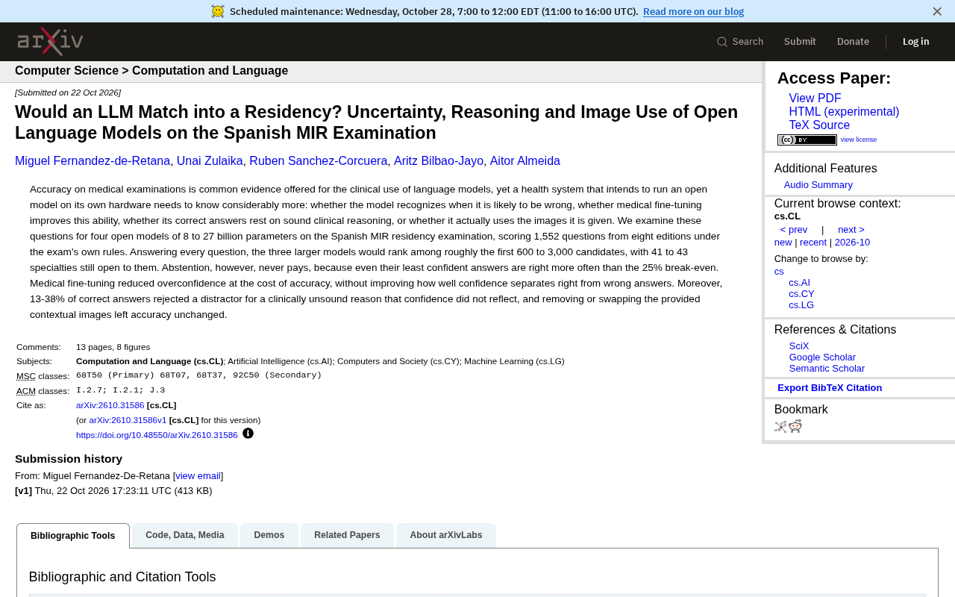Open author Unai Zulaika

coord(210,161)
